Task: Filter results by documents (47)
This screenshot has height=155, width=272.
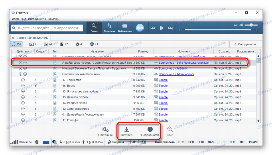Action: click(x=64, y=44)
